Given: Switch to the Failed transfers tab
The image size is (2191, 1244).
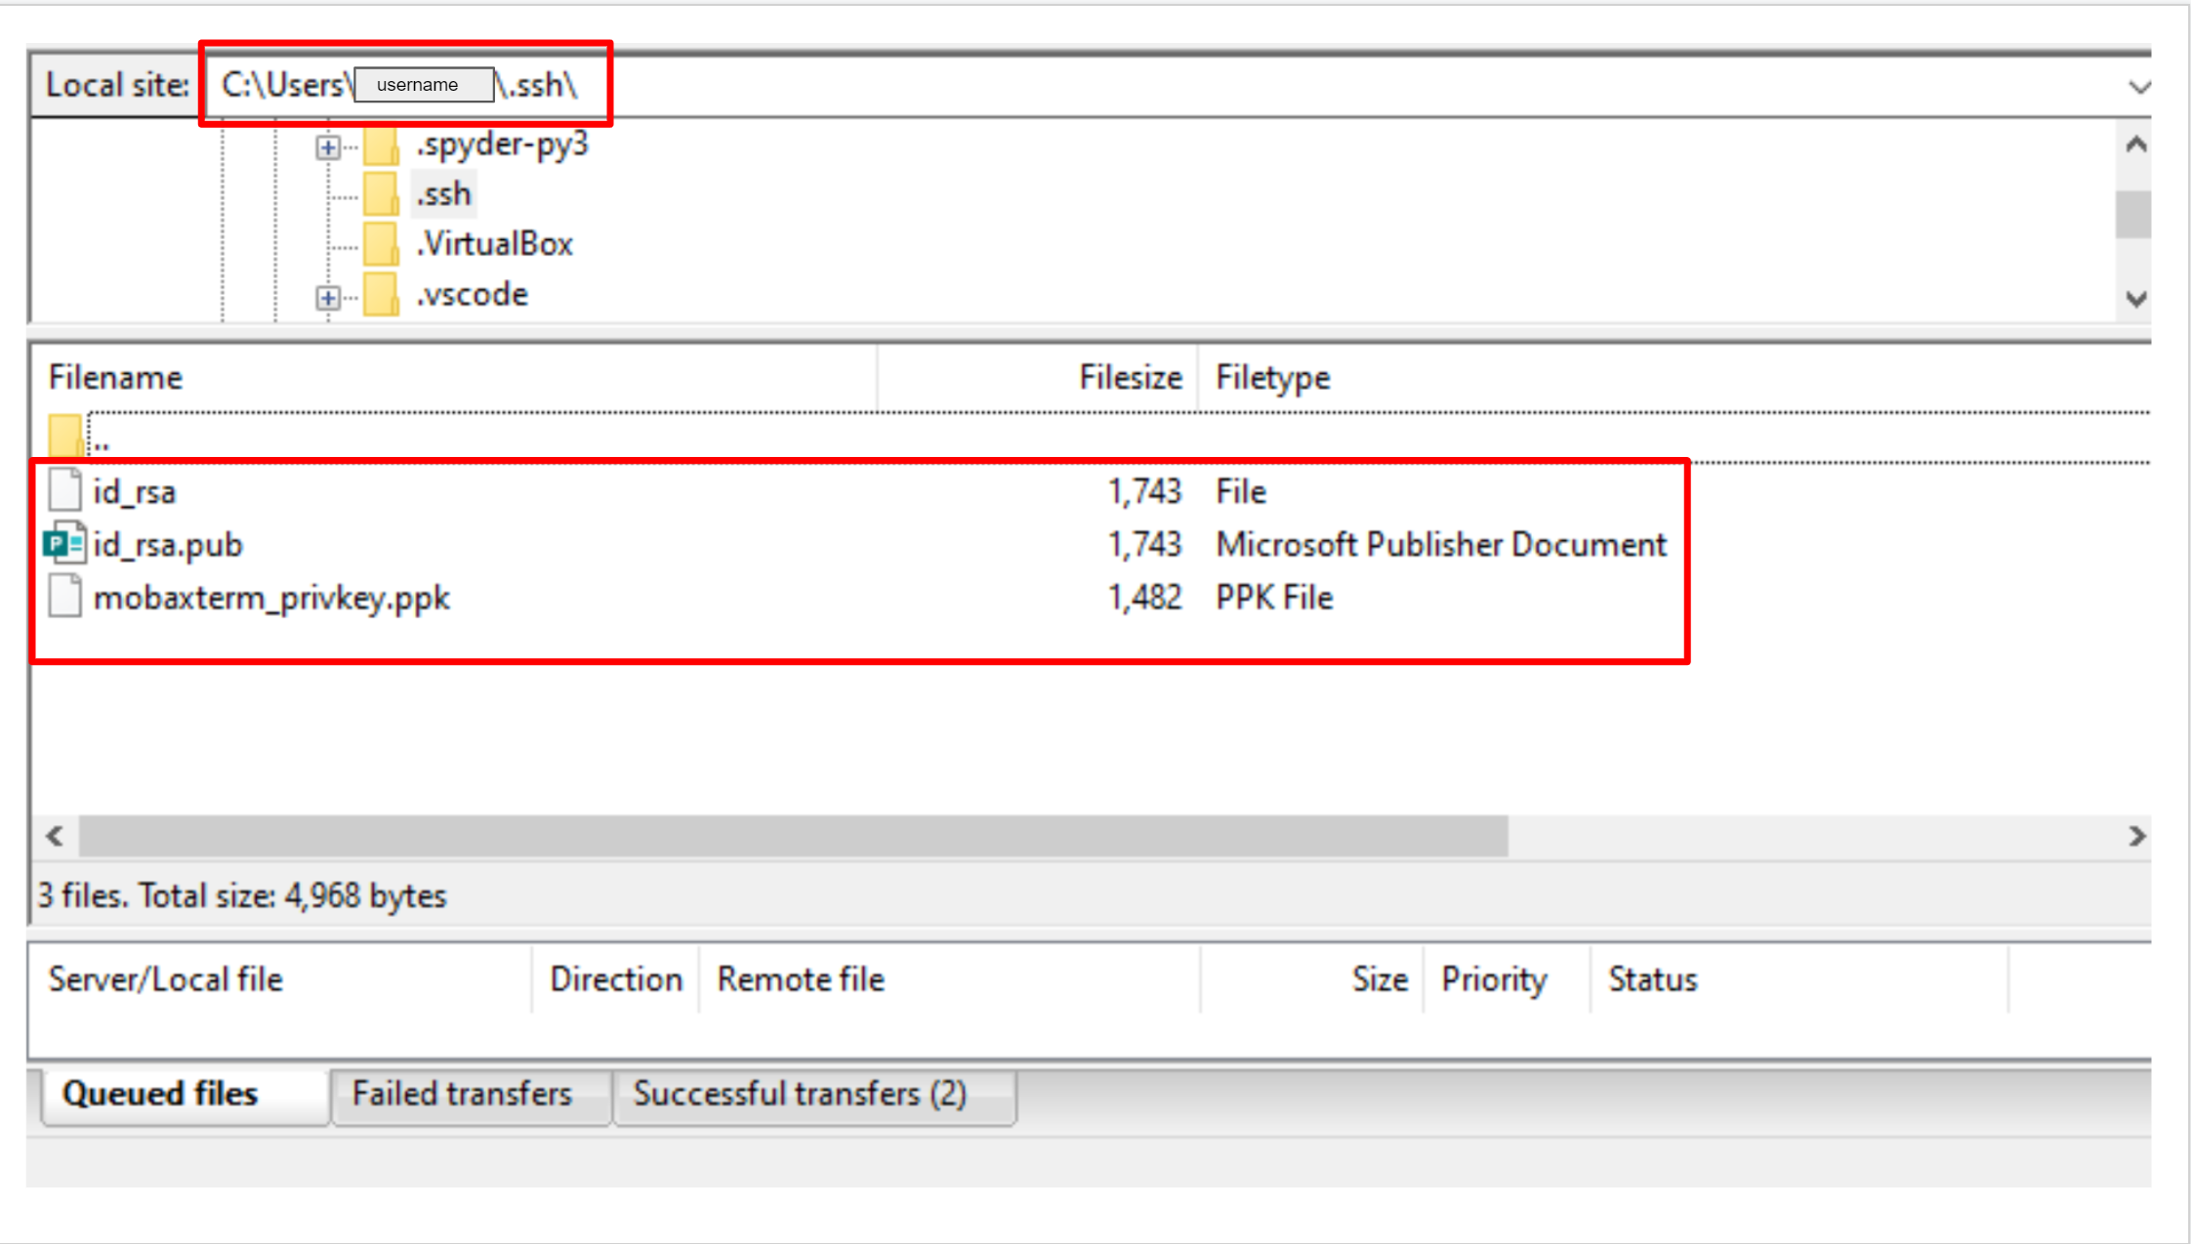Looking at the screenshot, I should (x=462, y=1094).
